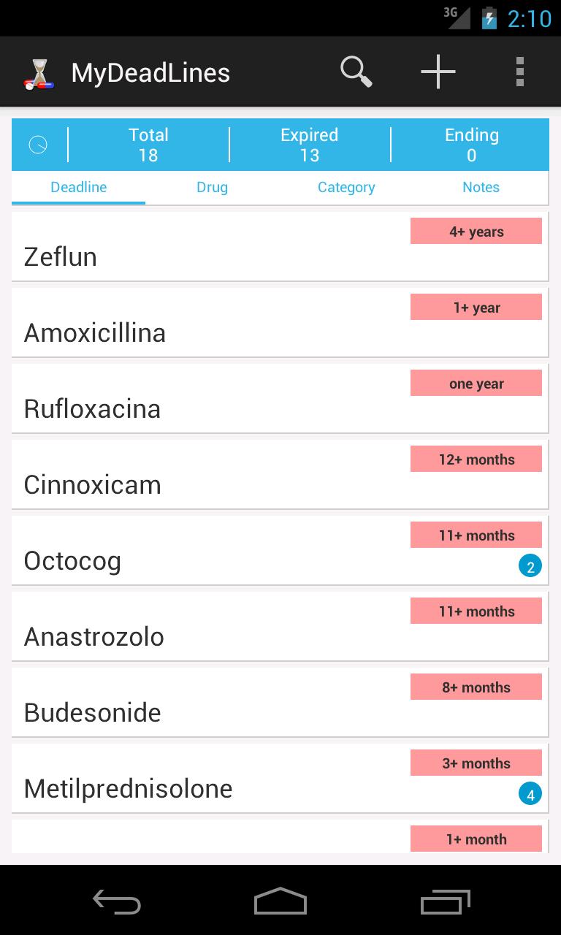Tap the Ending 0 counter
Image resolution: width=561 pixels, height=935 pixels.
(471, 145)
